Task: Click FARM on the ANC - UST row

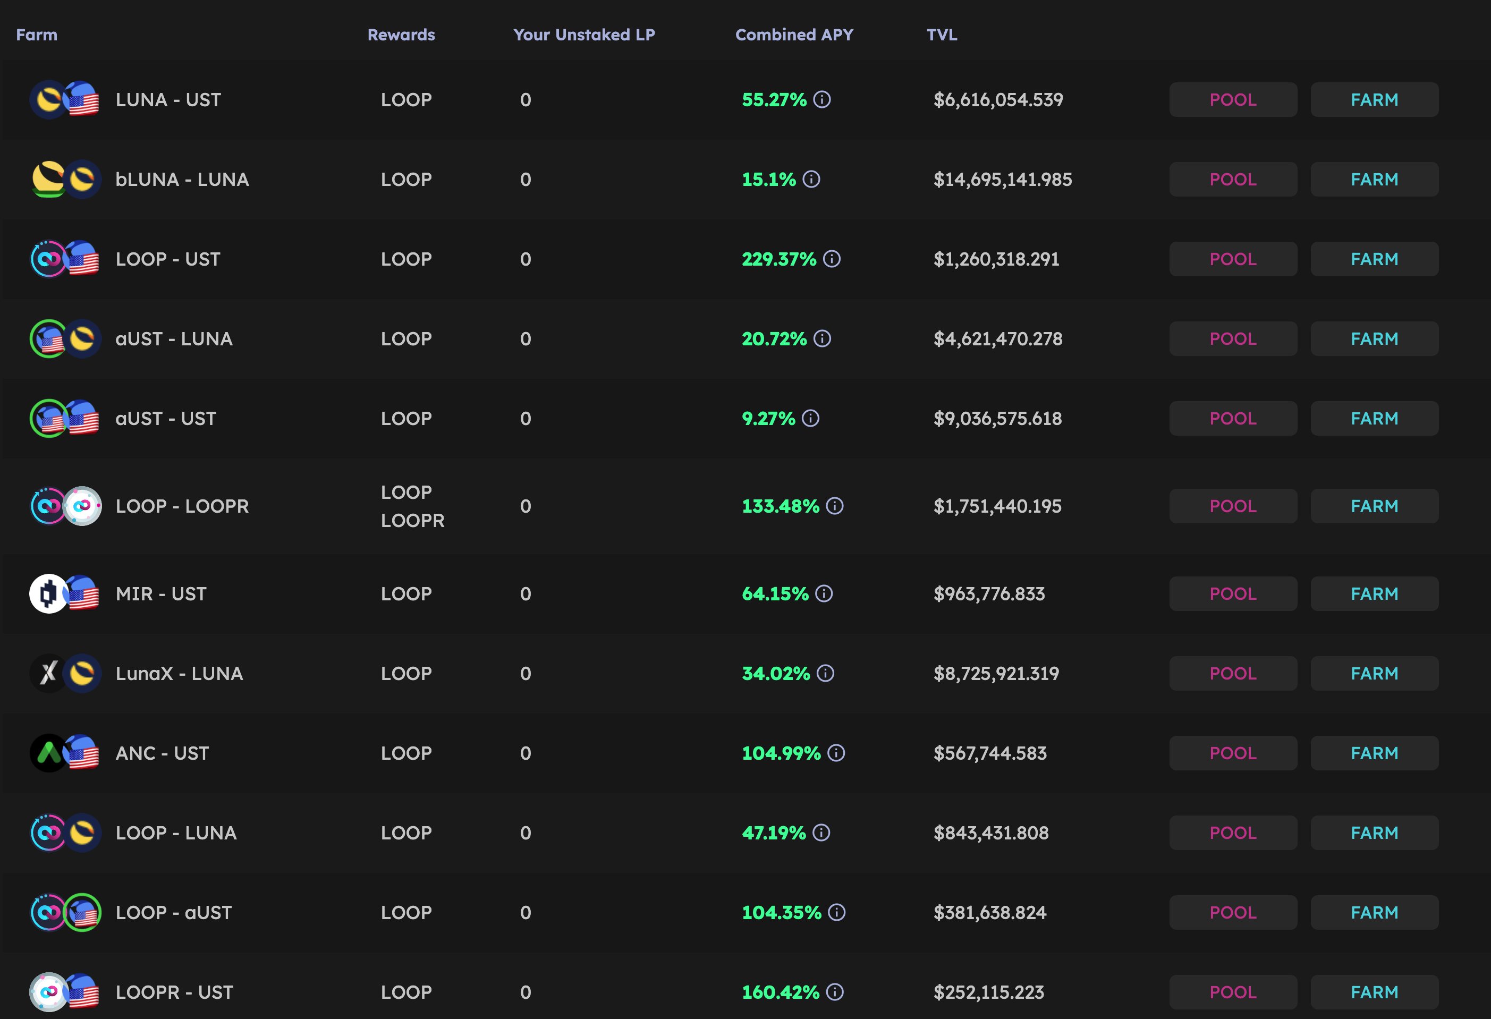Action: coord(1374,753)
